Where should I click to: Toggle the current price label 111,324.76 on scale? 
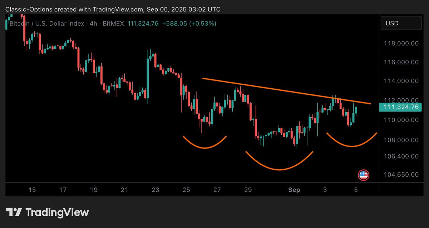tap(400, 106)
